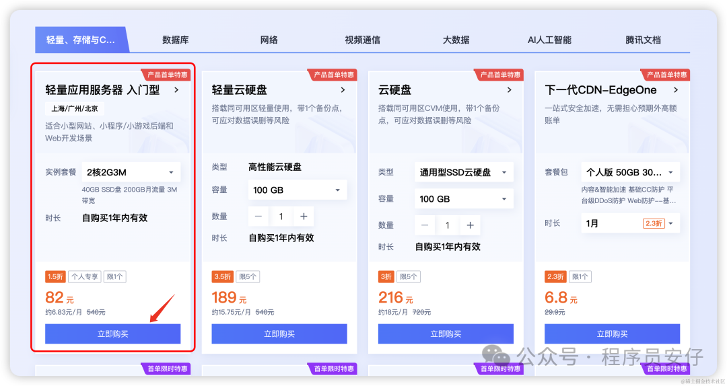Click the 云硬盘 card title

394,90
